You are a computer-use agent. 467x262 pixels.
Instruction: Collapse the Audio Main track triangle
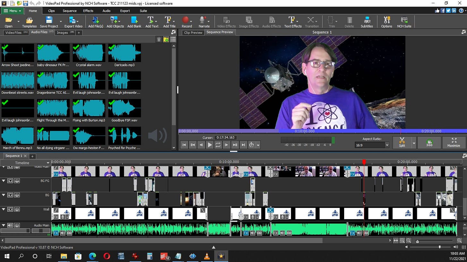point(4,225)
